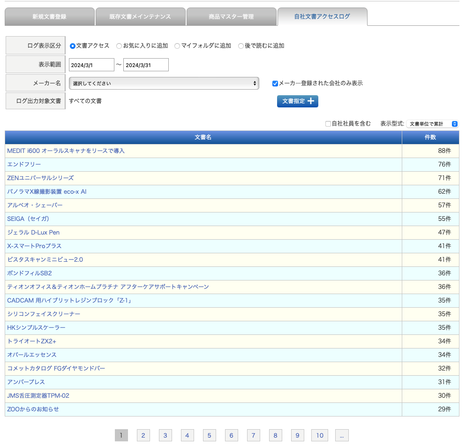Open パノラマX線撮影装置 eco-x AI link
The image size is (466, 447).
tap(47, 191)
